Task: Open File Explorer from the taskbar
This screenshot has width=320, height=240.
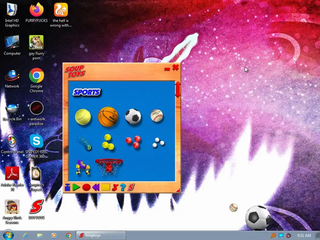Action: point(40,235)
